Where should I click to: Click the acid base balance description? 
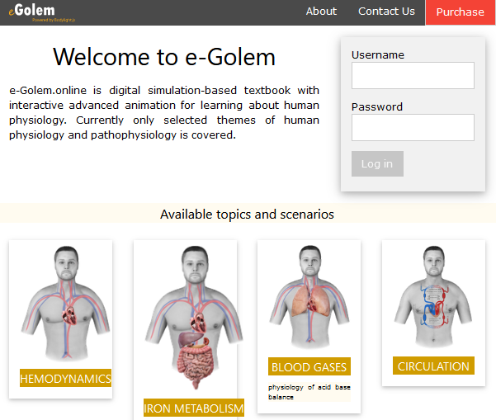pyautogui.click(x=309, y=392)
